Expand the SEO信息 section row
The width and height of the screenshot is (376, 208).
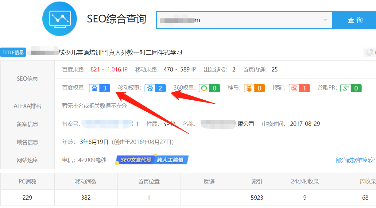[27, 79]
